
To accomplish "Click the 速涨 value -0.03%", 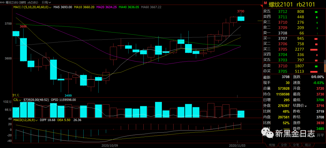I will 319,83.
